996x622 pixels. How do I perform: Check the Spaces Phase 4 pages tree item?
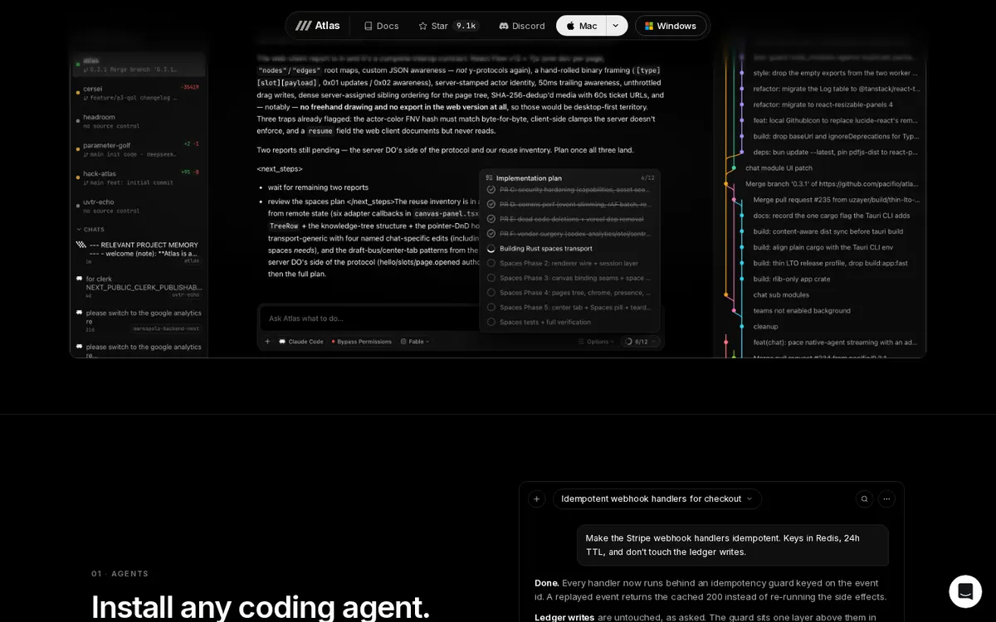click(x=491, y=292)
